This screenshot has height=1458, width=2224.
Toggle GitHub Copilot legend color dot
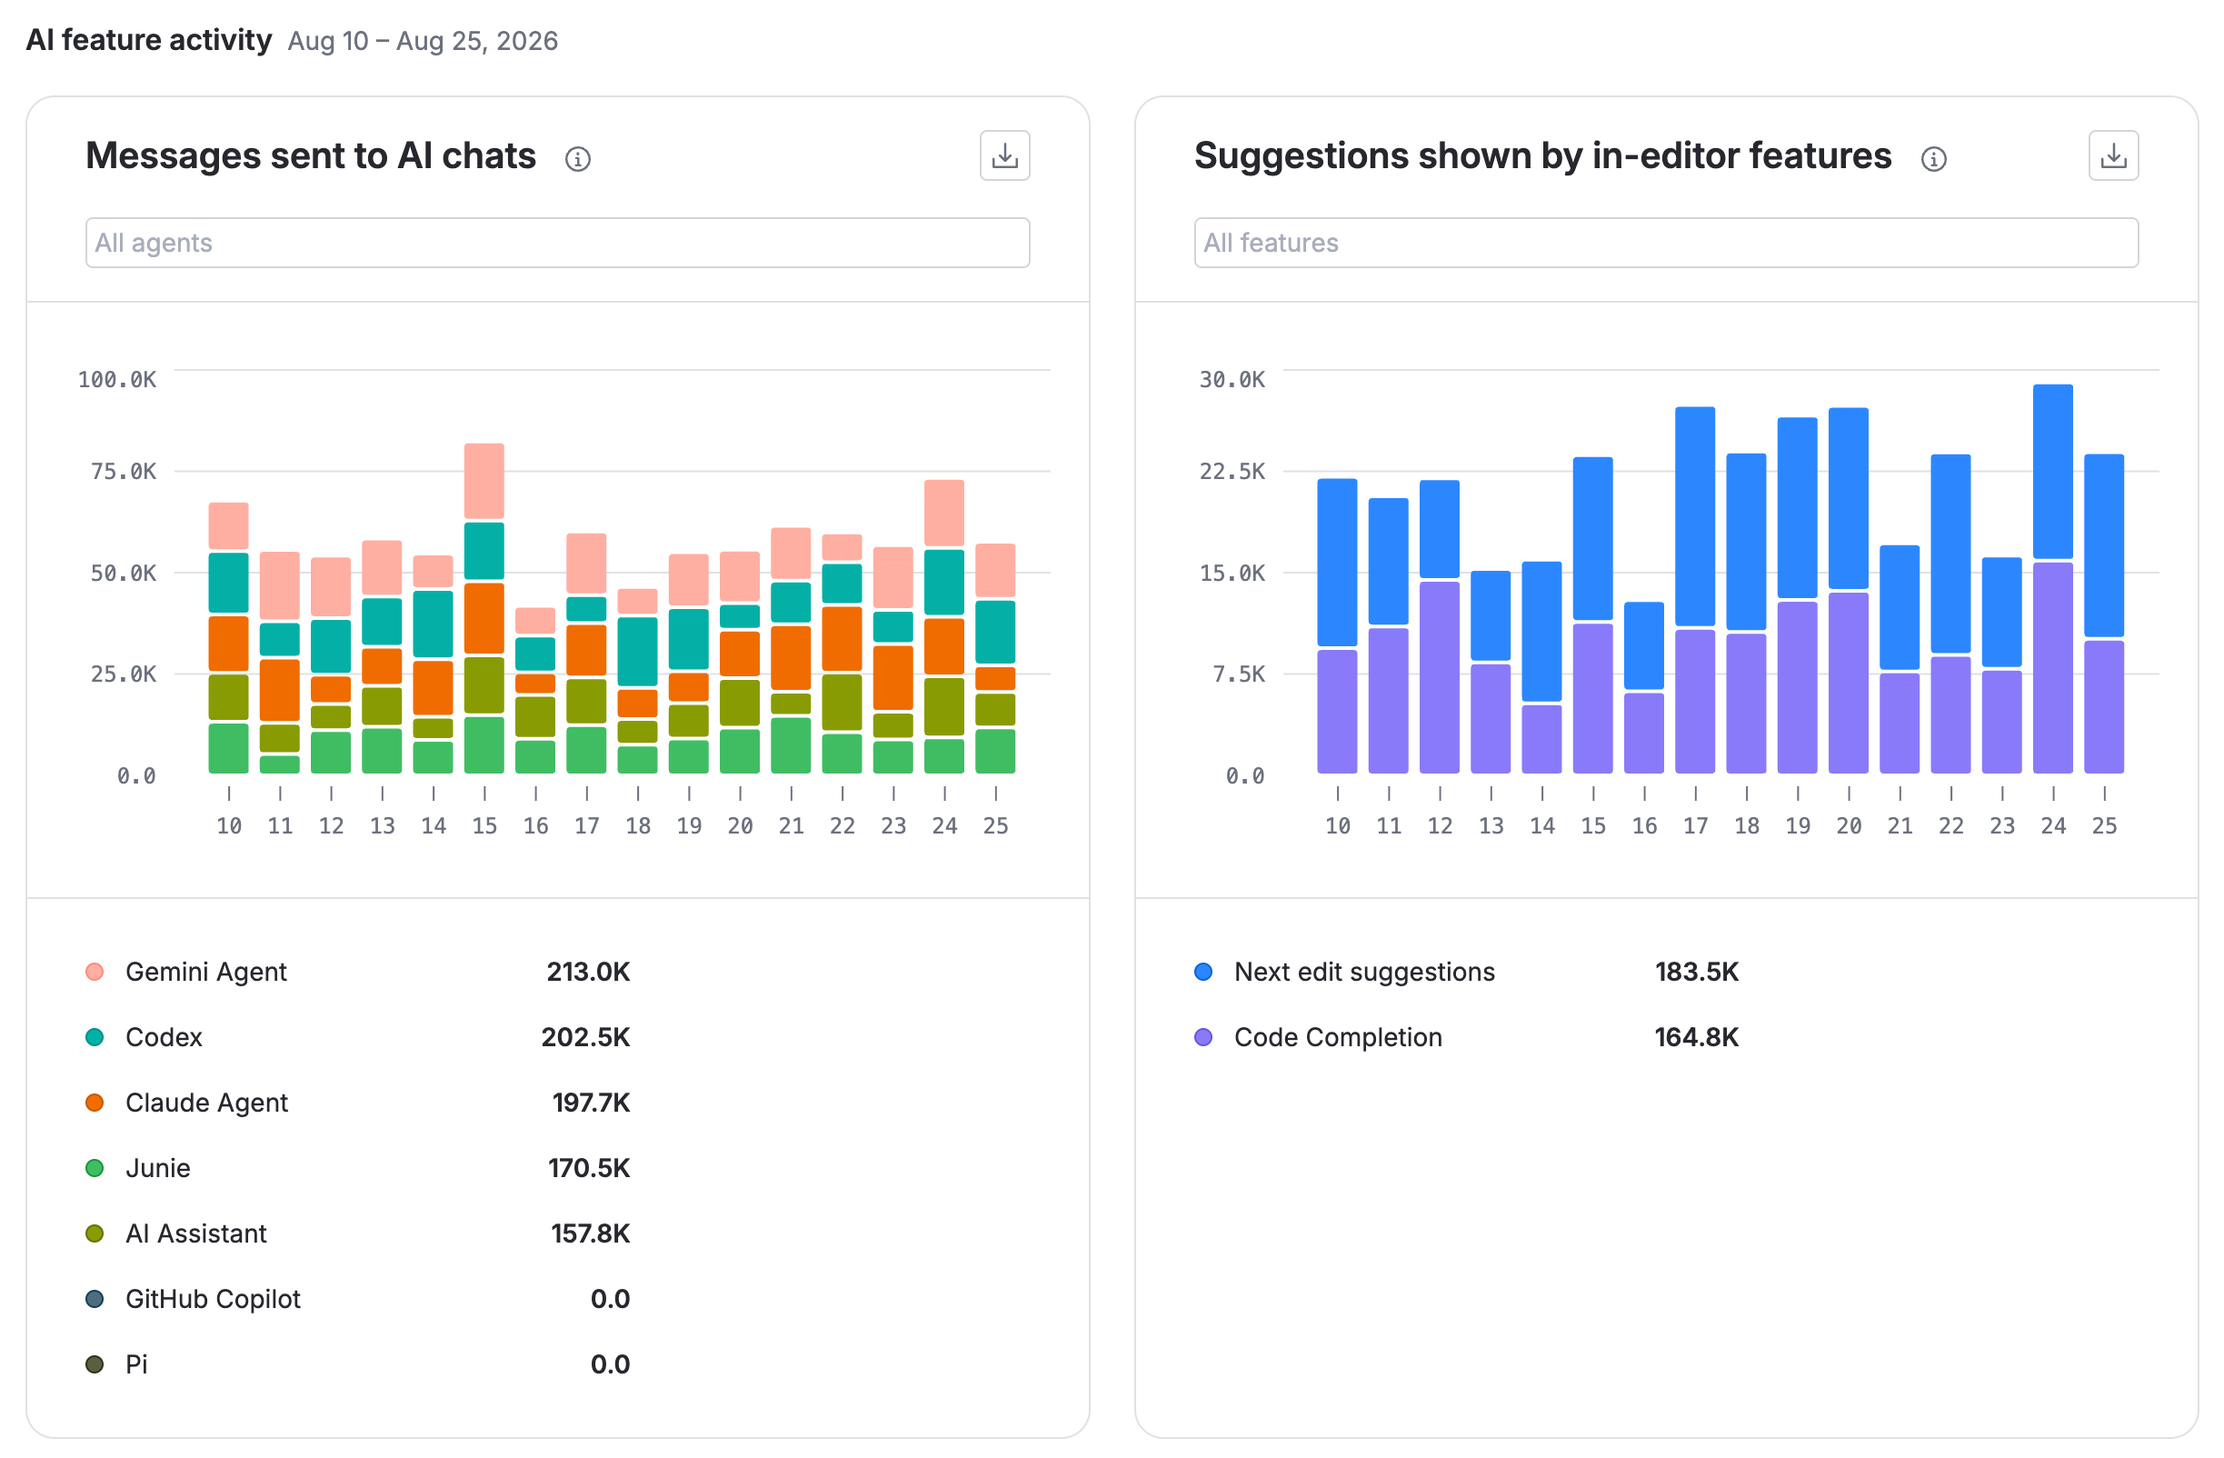[x=95, y=1299]
